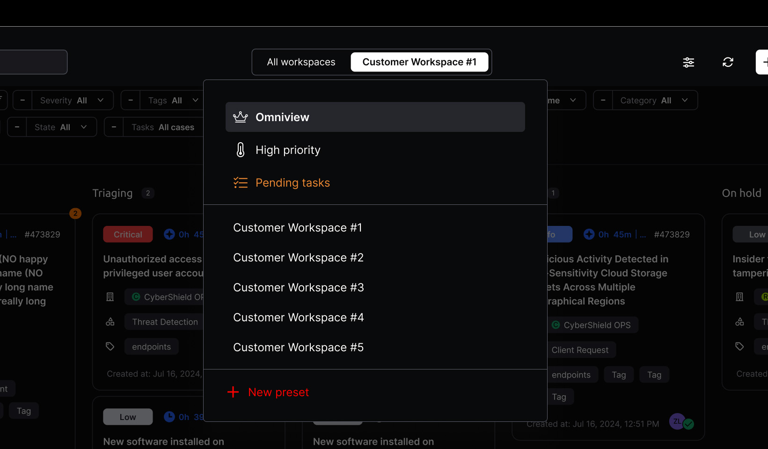Click the refresh icon
Screen dimensions: 768x449
[728, 62]
